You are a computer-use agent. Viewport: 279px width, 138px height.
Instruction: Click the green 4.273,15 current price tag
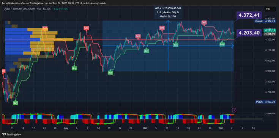click(270, 30)
